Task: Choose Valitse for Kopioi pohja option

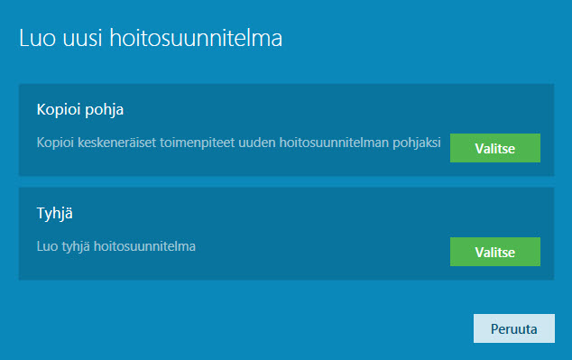Action: point(495,148)
